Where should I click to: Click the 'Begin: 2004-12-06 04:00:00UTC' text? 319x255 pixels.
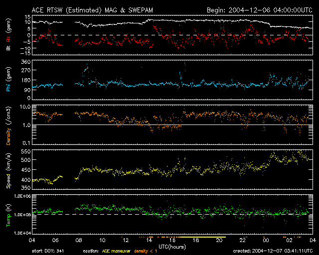(260, 10)
